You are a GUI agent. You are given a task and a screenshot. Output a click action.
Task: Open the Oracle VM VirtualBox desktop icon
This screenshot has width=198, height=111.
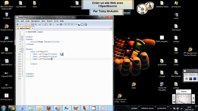162,86
